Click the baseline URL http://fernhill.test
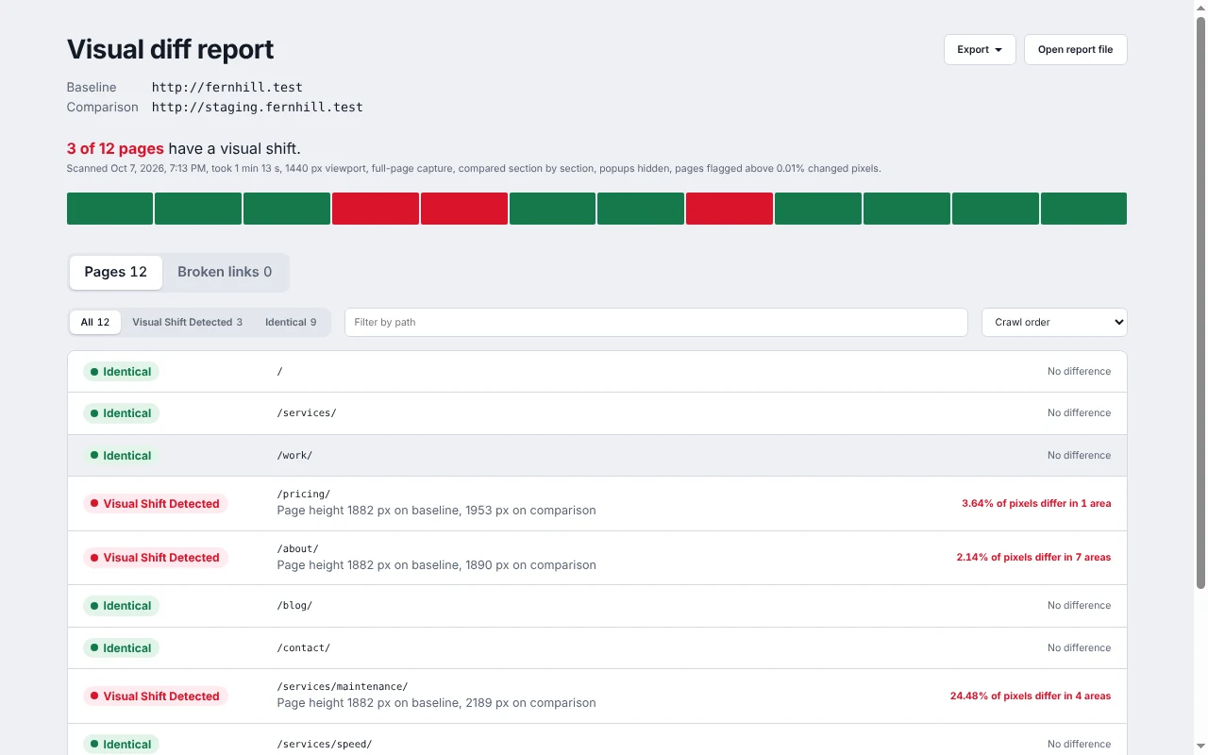 pos(227,88)
